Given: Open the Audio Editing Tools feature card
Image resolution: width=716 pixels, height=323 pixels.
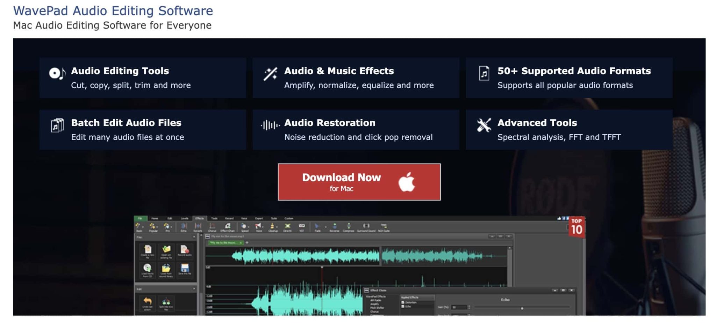Looking at the screenshot, I should [143, 78].
